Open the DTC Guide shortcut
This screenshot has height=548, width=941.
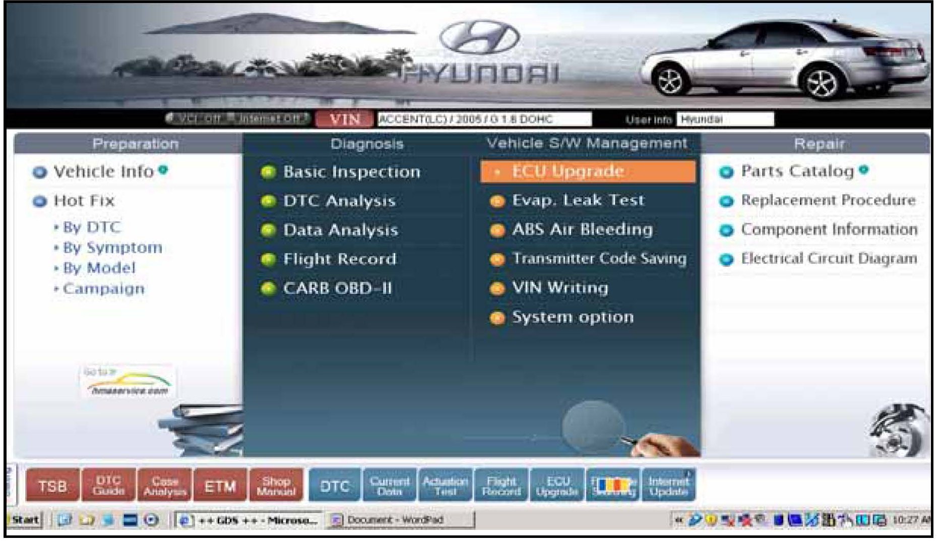coord(108,486)
